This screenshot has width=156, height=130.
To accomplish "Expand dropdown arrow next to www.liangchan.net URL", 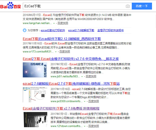I will [x=54, y=23].
